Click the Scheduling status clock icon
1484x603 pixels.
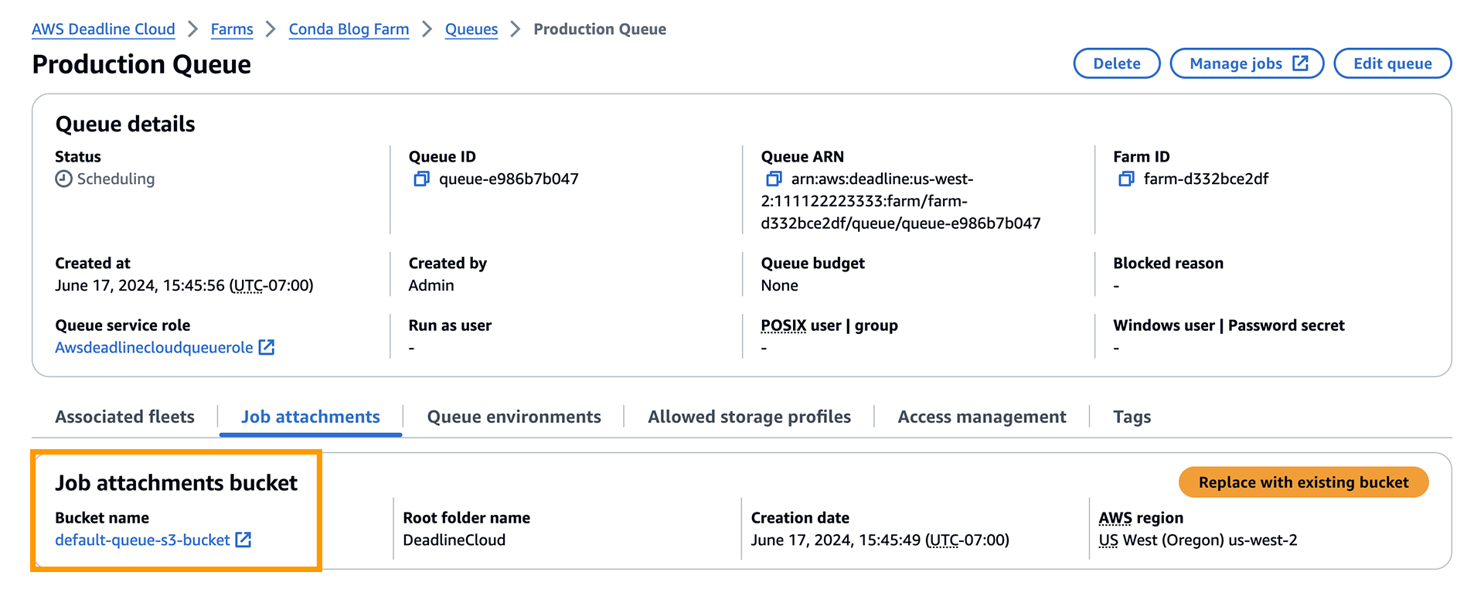click(63, 179)
